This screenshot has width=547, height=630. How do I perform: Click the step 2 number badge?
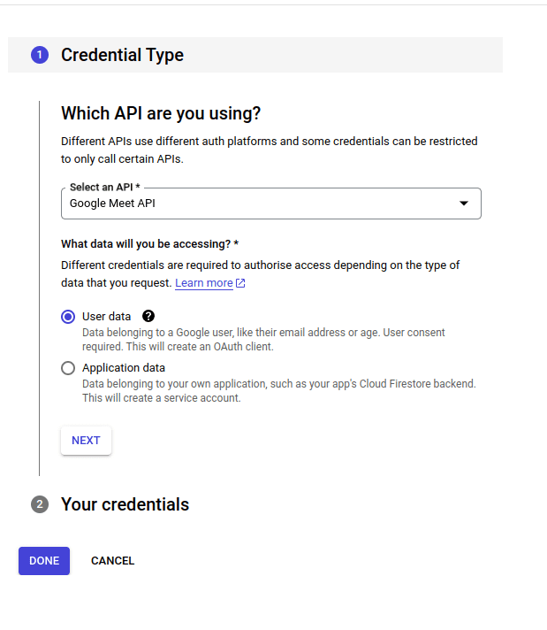coord(40,504)
